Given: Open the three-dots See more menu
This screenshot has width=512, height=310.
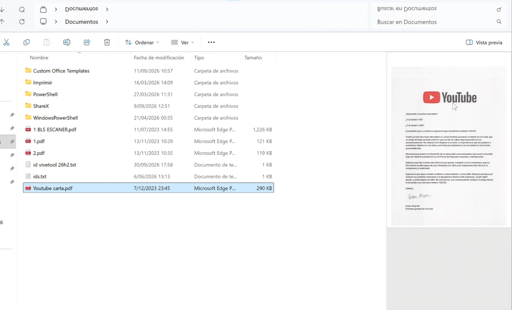Looking at the screenshot, I should click(211, 42).
